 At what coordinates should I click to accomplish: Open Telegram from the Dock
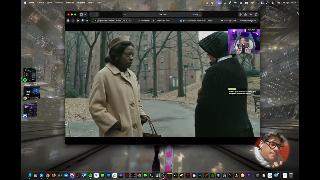pos(66,175)
